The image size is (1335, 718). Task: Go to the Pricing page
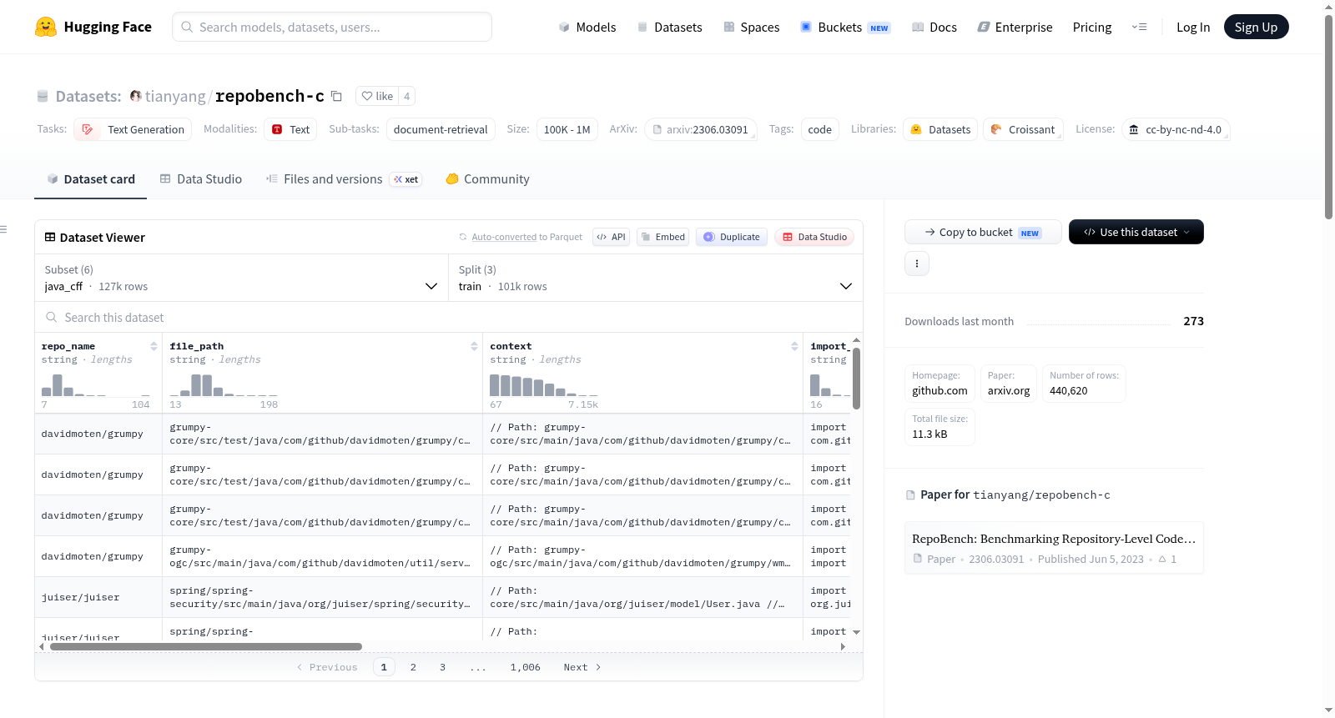pos(1092,27)
